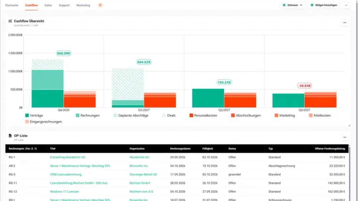Open the Sales tab
The width and height of the screenshot is (358, 201).
click(x=48, y=5)
